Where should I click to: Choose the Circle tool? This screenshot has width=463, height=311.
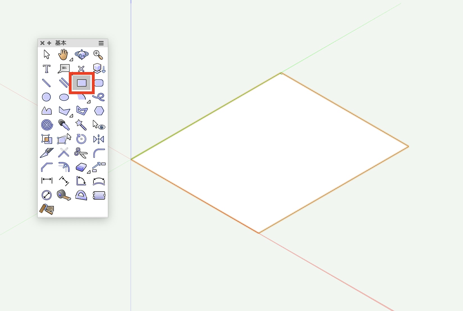pos(46,97)
